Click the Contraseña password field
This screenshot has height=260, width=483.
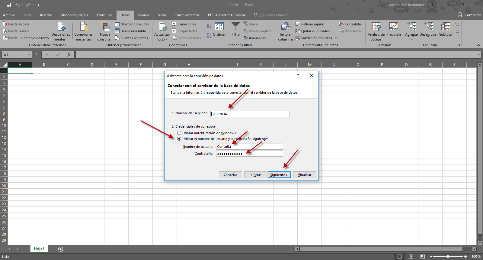click(x=250, y=154)
